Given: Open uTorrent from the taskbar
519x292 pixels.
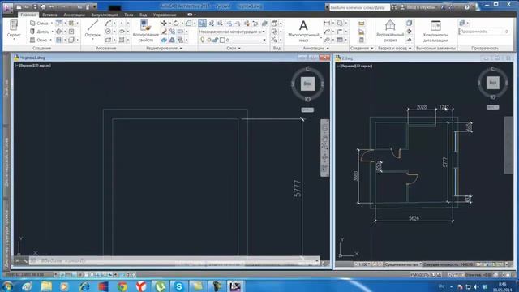Looking at the screenshot, I should pyautogui.click(x=161, y=286).
